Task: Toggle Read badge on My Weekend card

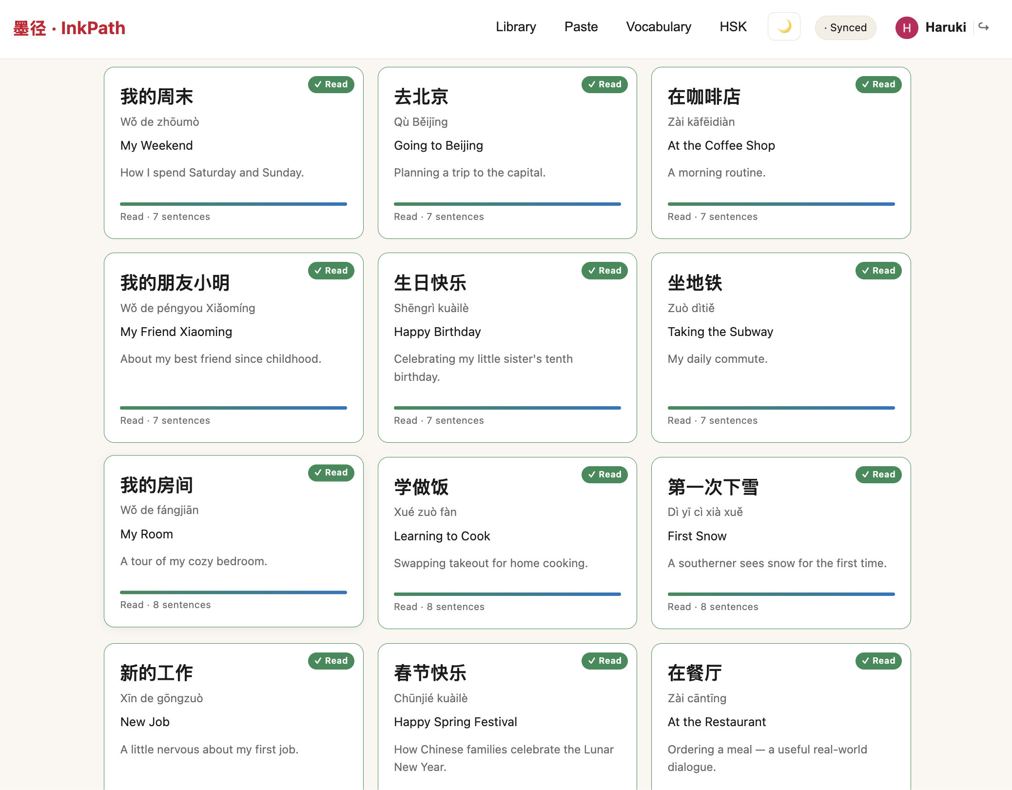Action: pos(331,84)
